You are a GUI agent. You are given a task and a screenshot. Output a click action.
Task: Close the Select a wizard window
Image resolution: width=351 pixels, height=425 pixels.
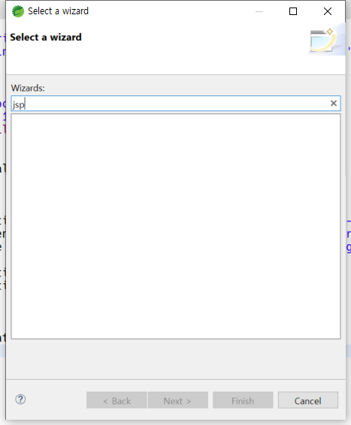click(328, 11)
